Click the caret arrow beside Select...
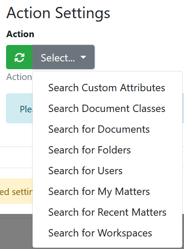The height and width of the screenshot is (249, 184). [83, 57]
